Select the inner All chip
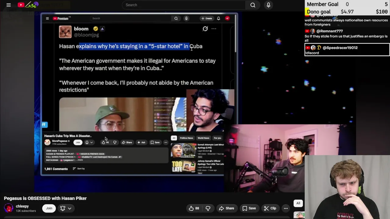Viewport: 390px width, 219px height. tap(174, 138)
